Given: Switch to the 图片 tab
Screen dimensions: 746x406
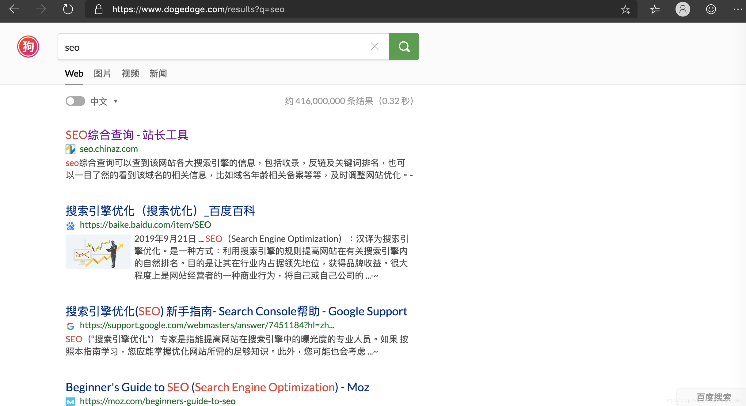Looking at the screenshot, I should coord(102,73).
